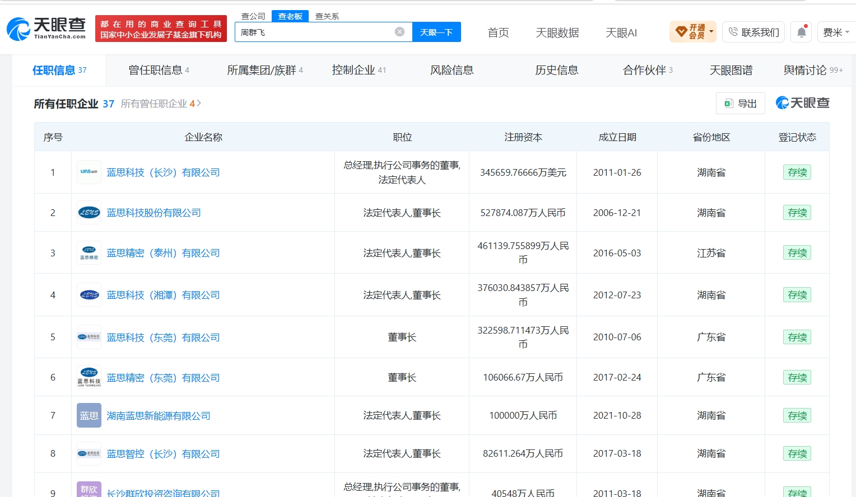Click the 蓝思精密(东莞) company logo
This screenshot has height=497, width=856.
[89, 378]
